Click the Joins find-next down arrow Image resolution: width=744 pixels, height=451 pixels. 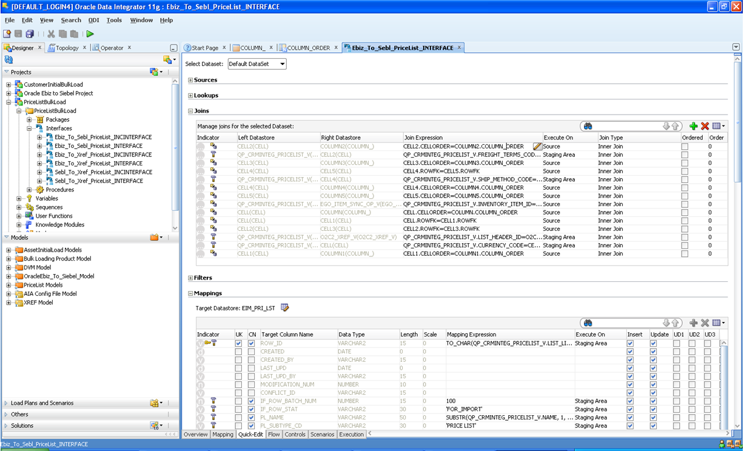[666, 126]
